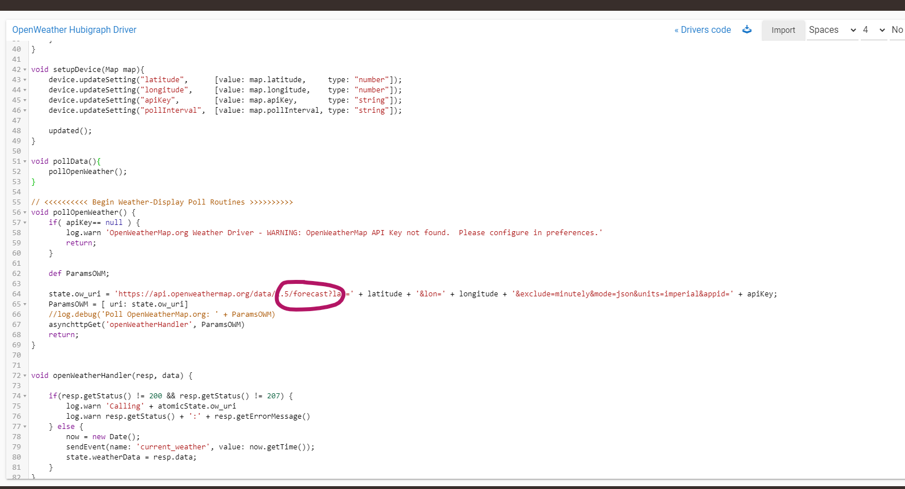This screenshot has width=905, height=489.
Task: Go back to Drivers code list
Action: pyautogui.click(x=703, y=30)
